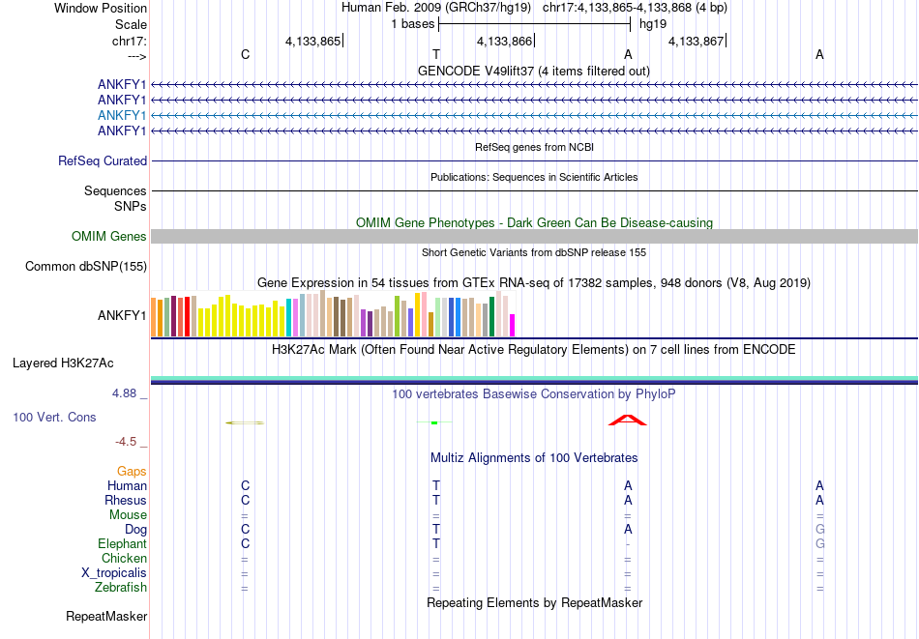
Task: Click the ---> strand direction arrow label
Action: point(137,57)
